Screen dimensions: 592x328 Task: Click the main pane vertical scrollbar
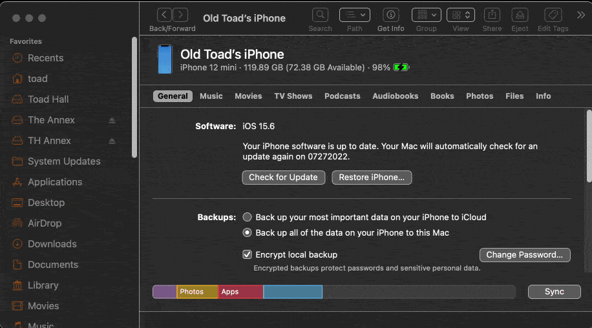coord(589,146)
